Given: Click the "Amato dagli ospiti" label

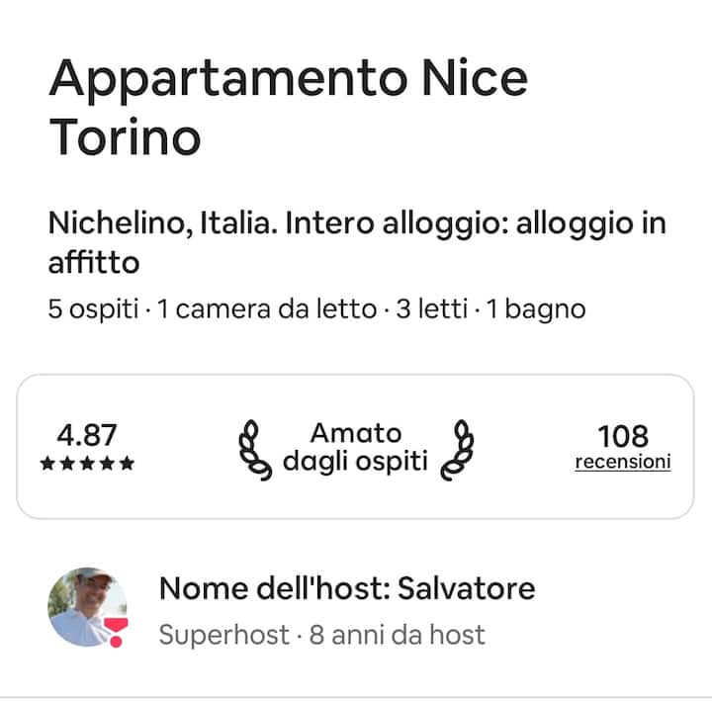Looking at the screenshot, I should coord(356,447).
